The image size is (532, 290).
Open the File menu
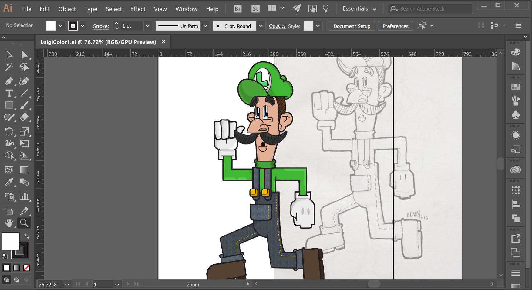pos(27,9)
